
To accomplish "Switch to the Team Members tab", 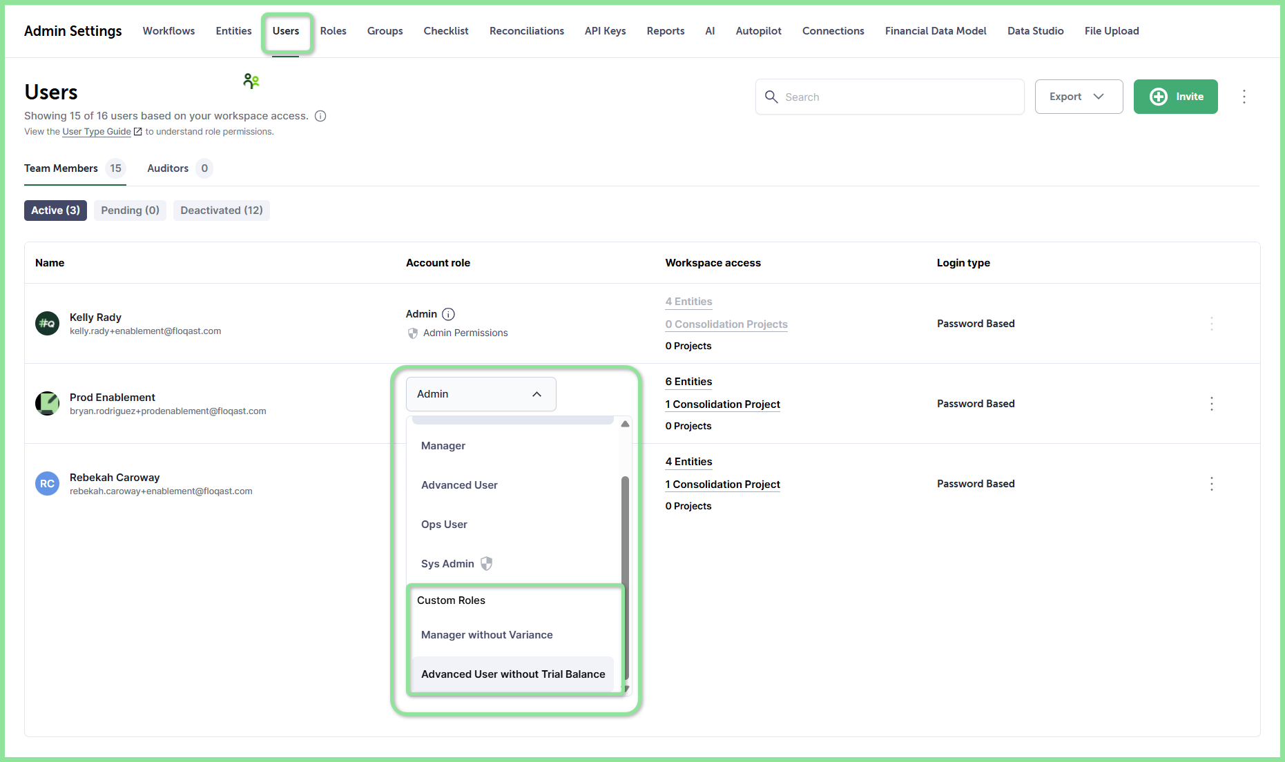I will point(75,168).
